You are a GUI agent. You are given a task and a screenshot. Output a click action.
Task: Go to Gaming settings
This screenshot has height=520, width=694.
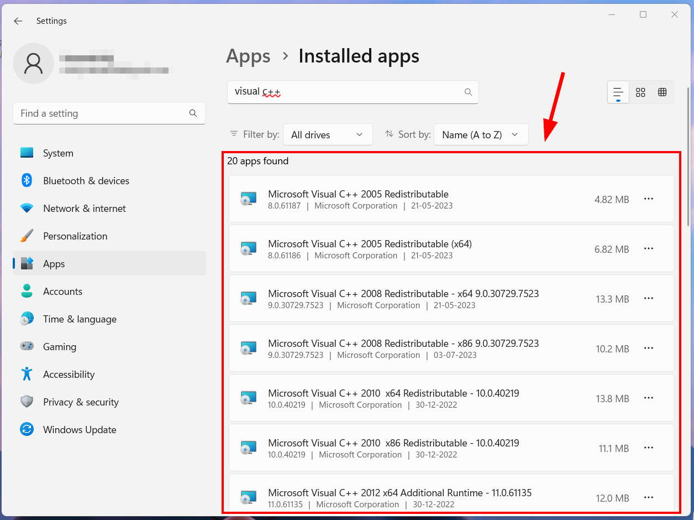pos(109,347)
